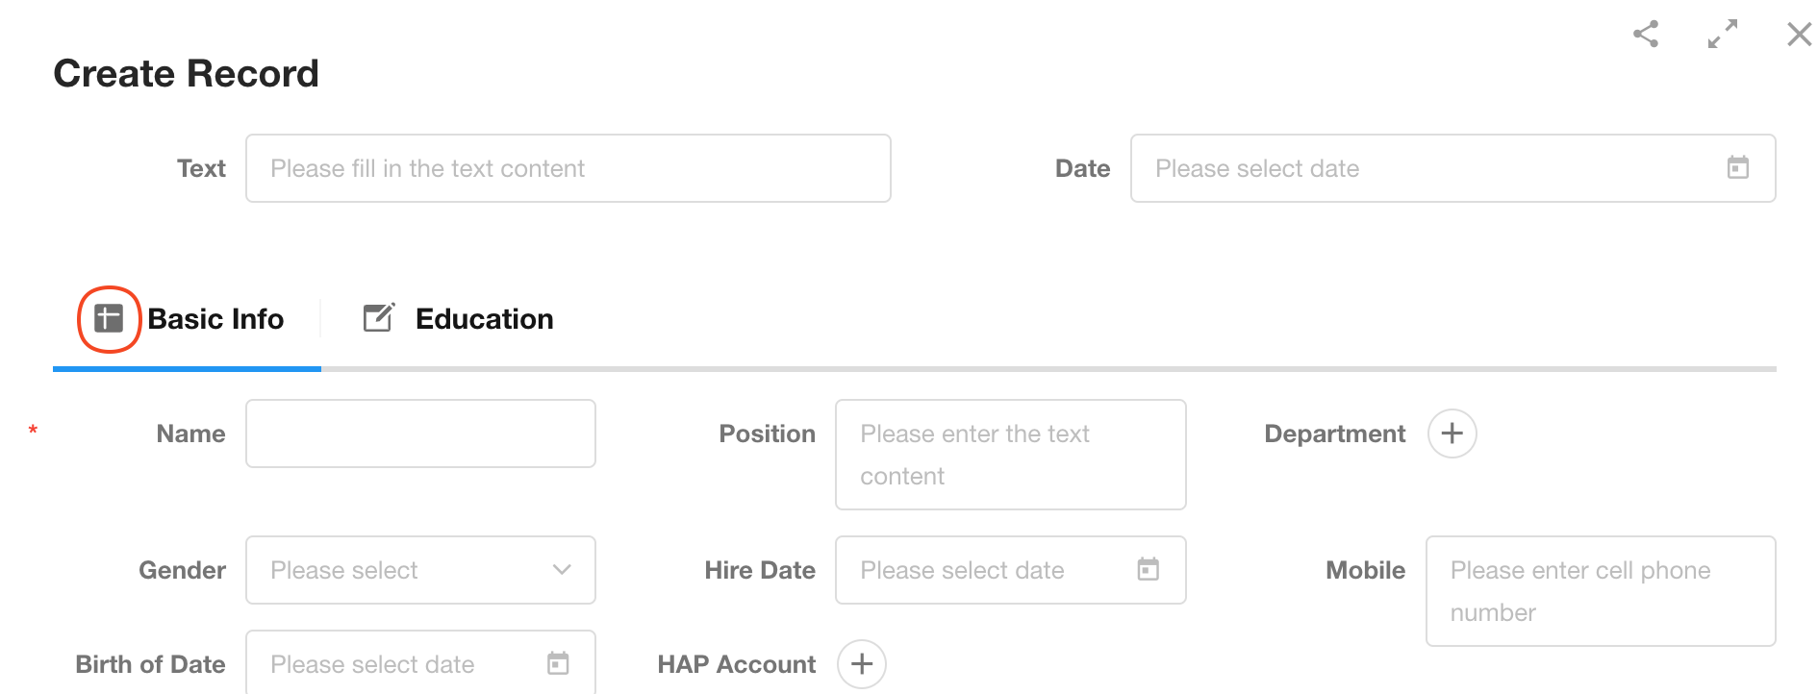The image size is (1818, 694).
Task: Click the Education edit icon
Action: [x=378, y=318]
